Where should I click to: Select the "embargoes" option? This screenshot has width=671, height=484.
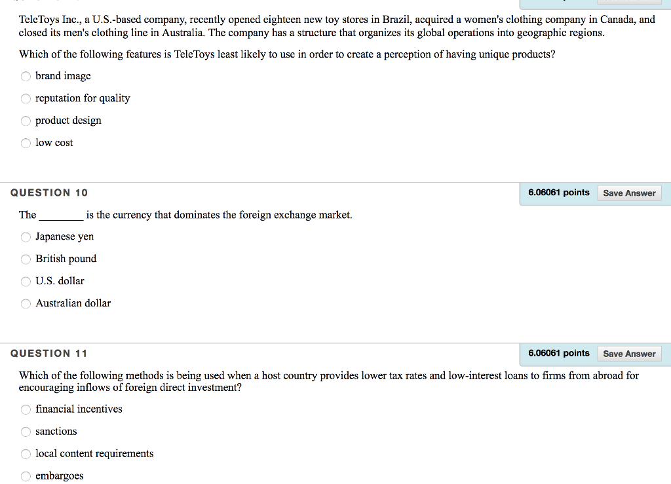26,476
